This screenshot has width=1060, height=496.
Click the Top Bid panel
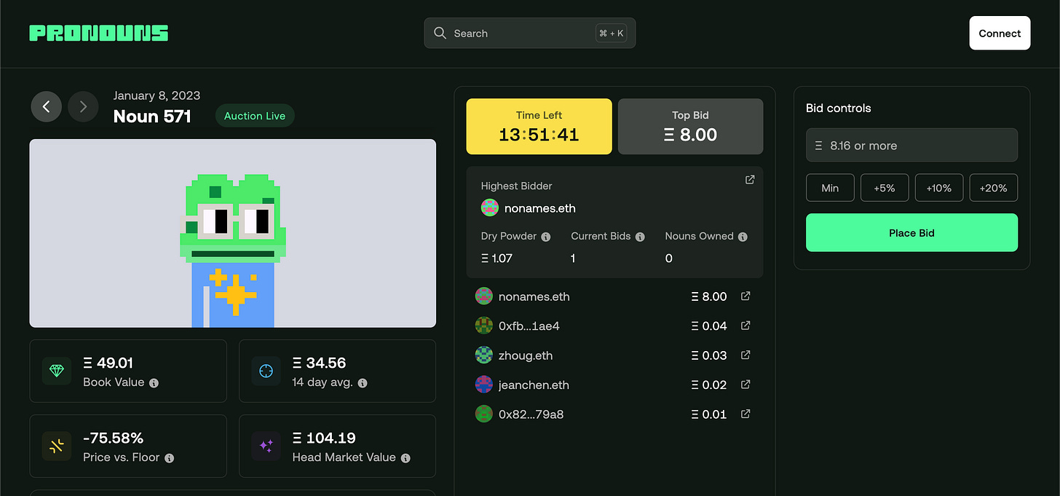click(690, 126)
